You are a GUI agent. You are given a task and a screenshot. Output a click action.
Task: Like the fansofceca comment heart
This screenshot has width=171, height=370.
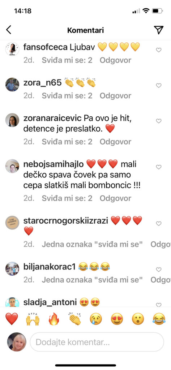pos(159,50)
